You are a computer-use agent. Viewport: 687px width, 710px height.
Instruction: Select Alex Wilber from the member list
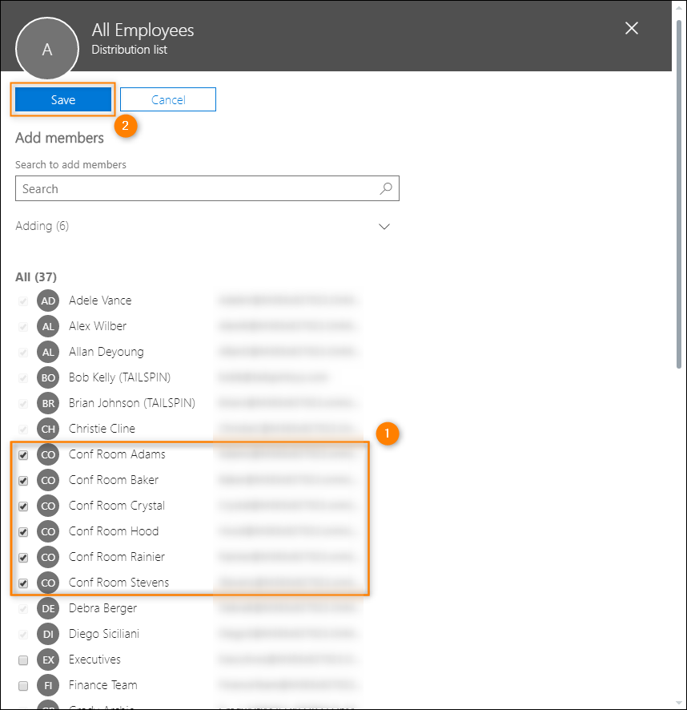pyautogui.click(x=98, y=326)
